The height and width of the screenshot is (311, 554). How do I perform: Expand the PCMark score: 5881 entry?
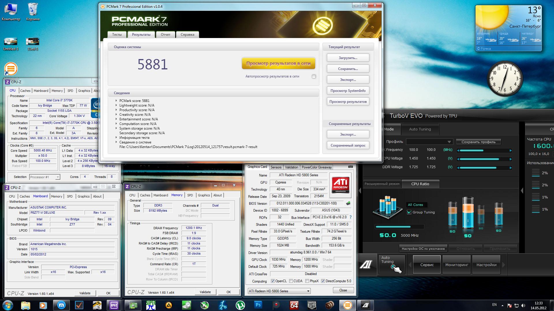(x=116, y=101)
